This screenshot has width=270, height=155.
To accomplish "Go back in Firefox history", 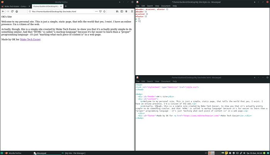I will click(x=3, y=11).
